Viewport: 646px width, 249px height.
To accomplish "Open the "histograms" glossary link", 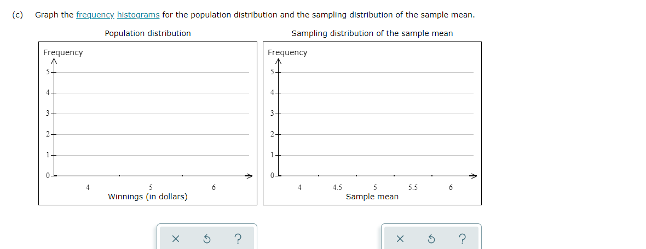I will point(139,15).
